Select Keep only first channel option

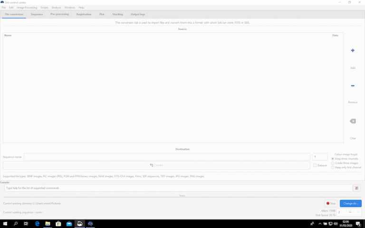pos(333,167)
